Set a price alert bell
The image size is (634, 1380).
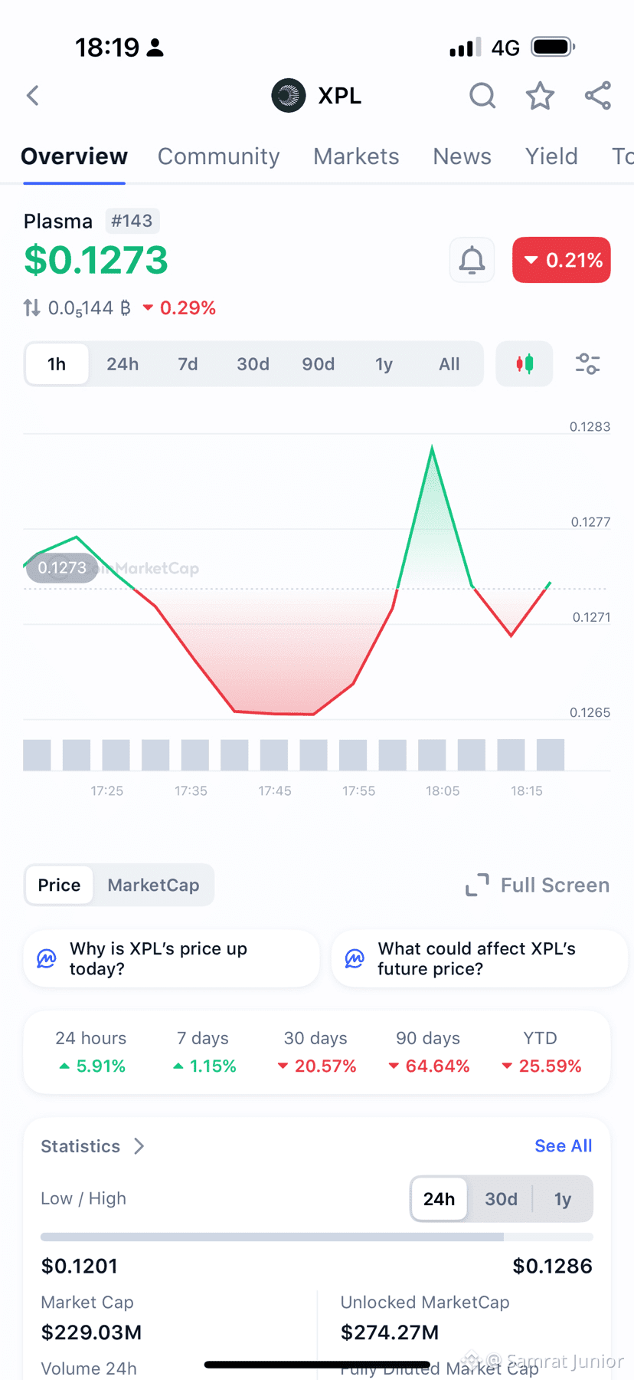coord(472,261)
